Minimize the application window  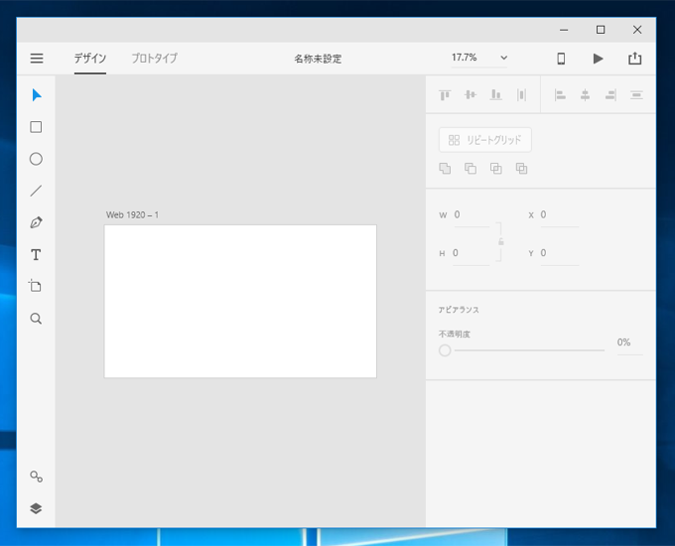[564, 30]
